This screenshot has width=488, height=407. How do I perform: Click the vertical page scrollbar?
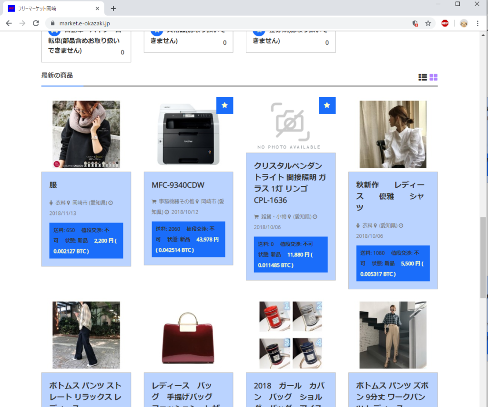click(x=483, y=257)
